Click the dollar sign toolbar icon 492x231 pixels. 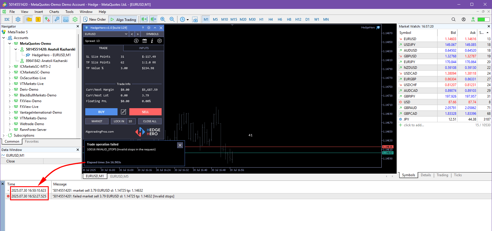(x=38, y=20)
